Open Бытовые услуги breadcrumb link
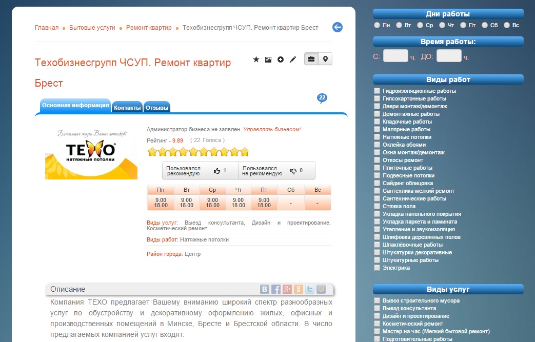This screenshot has height=342, width=535. tap(92, 28)
